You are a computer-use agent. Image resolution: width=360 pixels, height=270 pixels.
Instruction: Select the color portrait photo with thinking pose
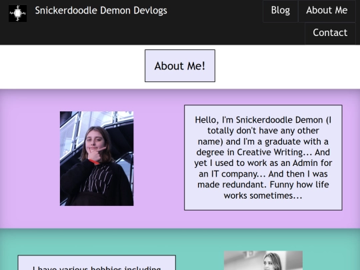(97, 159)
